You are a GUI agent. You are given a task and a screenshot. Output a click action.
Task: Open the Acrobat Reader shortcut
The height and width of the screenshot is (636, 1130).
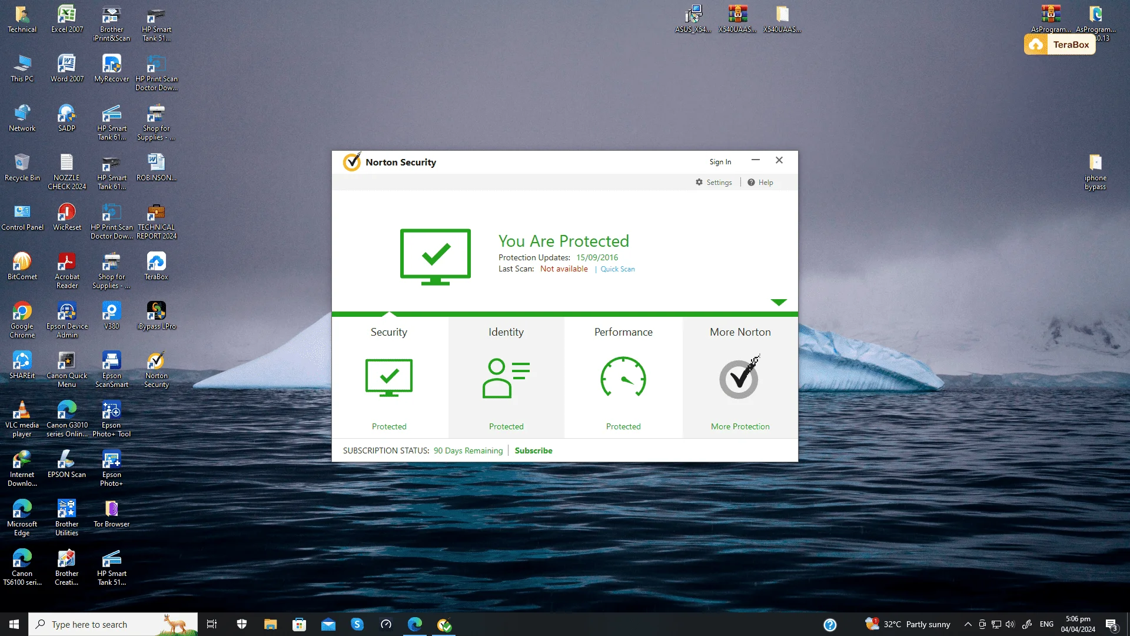click(x=67, y=271)
